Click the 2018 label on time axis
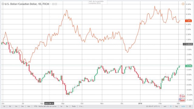Image resolution: width=194 pixels, height=109 pixels. (140, 104)
